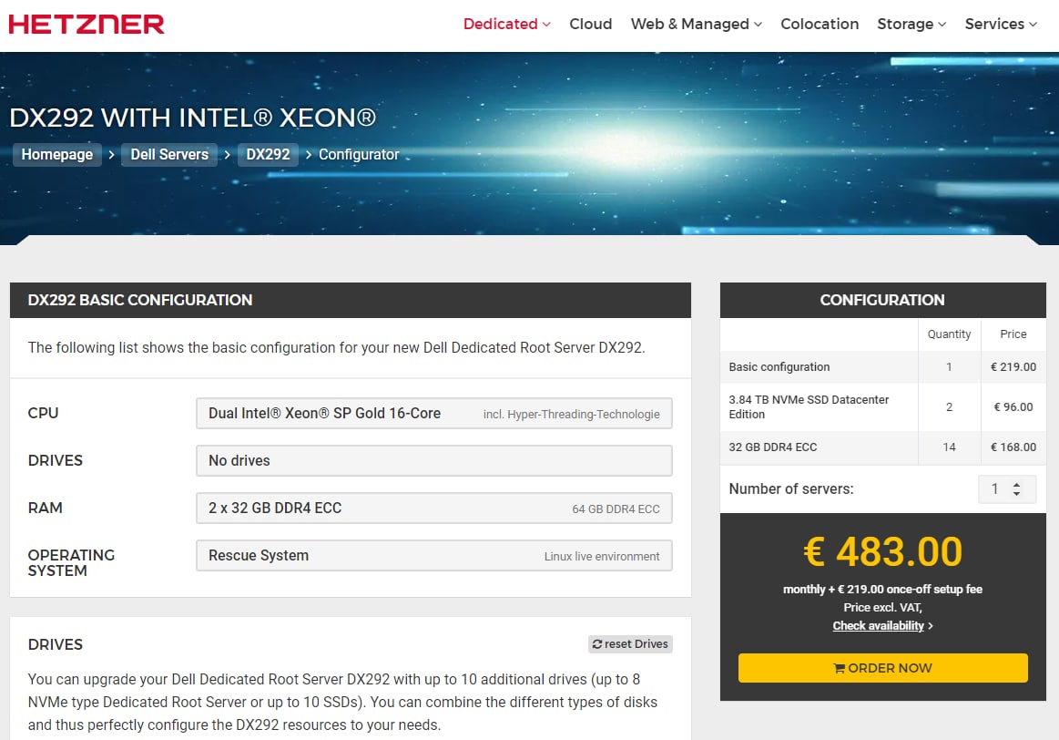The height and width of the screenshot is (740, 1059).
Task: Click the 64 GB DDR4 ECC note
Action: coord(616,509)
